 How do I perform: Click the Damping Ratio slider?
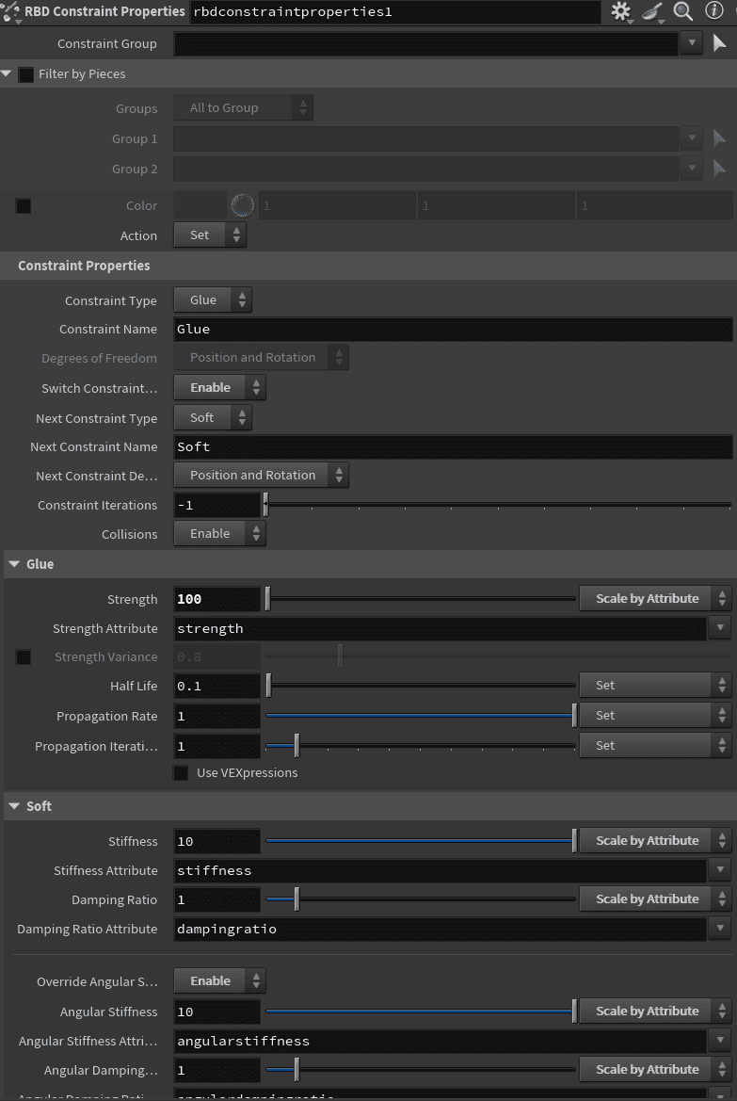click(421, 899)
